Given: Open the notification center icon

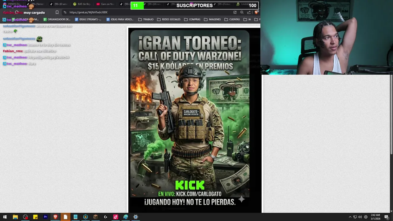Looking at the screenshot, I should tap(387, 217).
